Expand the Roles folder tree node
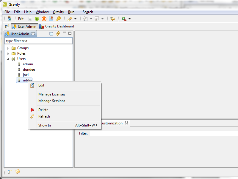The image size is (238, 179). coord(8,53)
